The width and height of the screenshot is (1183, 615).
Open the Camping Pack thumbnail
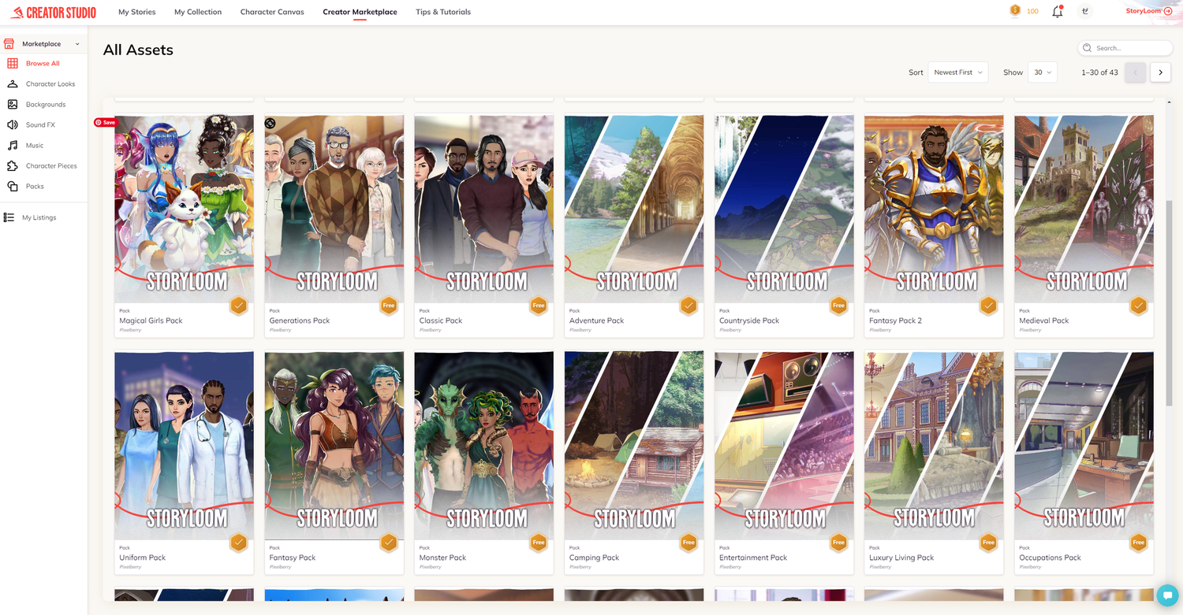pyautogui.click(x=634, y=446)
